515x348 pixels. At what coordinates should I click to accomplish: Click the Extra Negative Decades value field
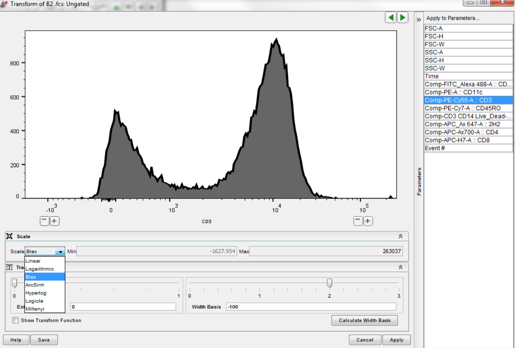123,307
